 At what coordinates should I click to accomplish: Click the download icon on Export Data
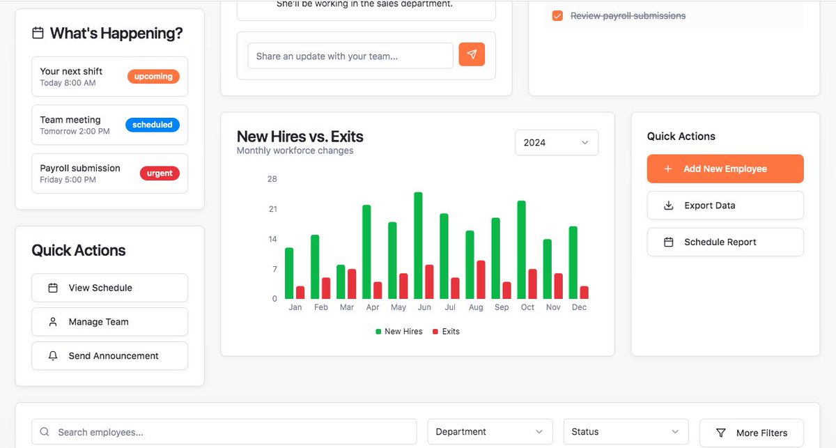(x=668, y=205)
